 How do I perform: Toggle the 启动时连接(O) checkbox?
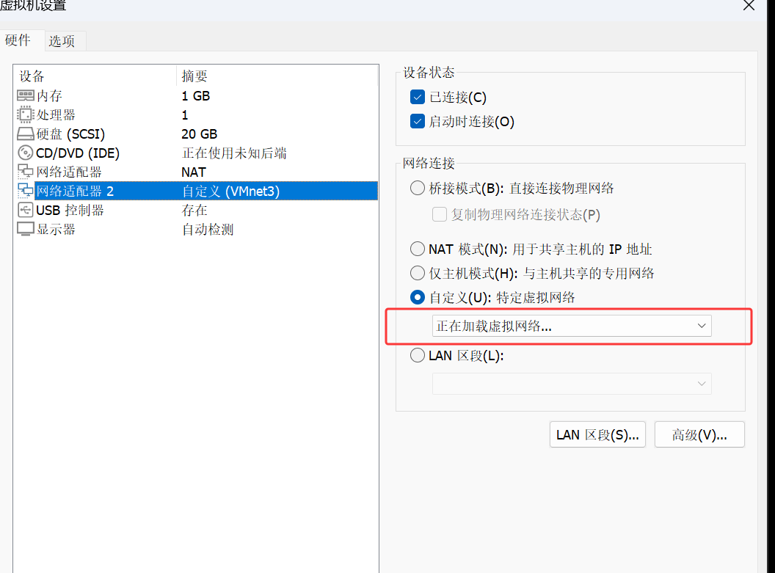coord(418,122)
